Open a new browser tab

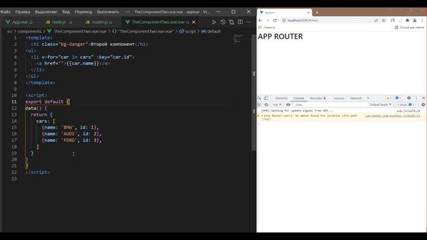tap(317, 13)
